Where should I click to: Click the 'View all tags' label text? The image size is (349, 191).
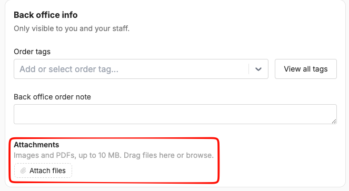pyautogui.click(x=306, y=69)
